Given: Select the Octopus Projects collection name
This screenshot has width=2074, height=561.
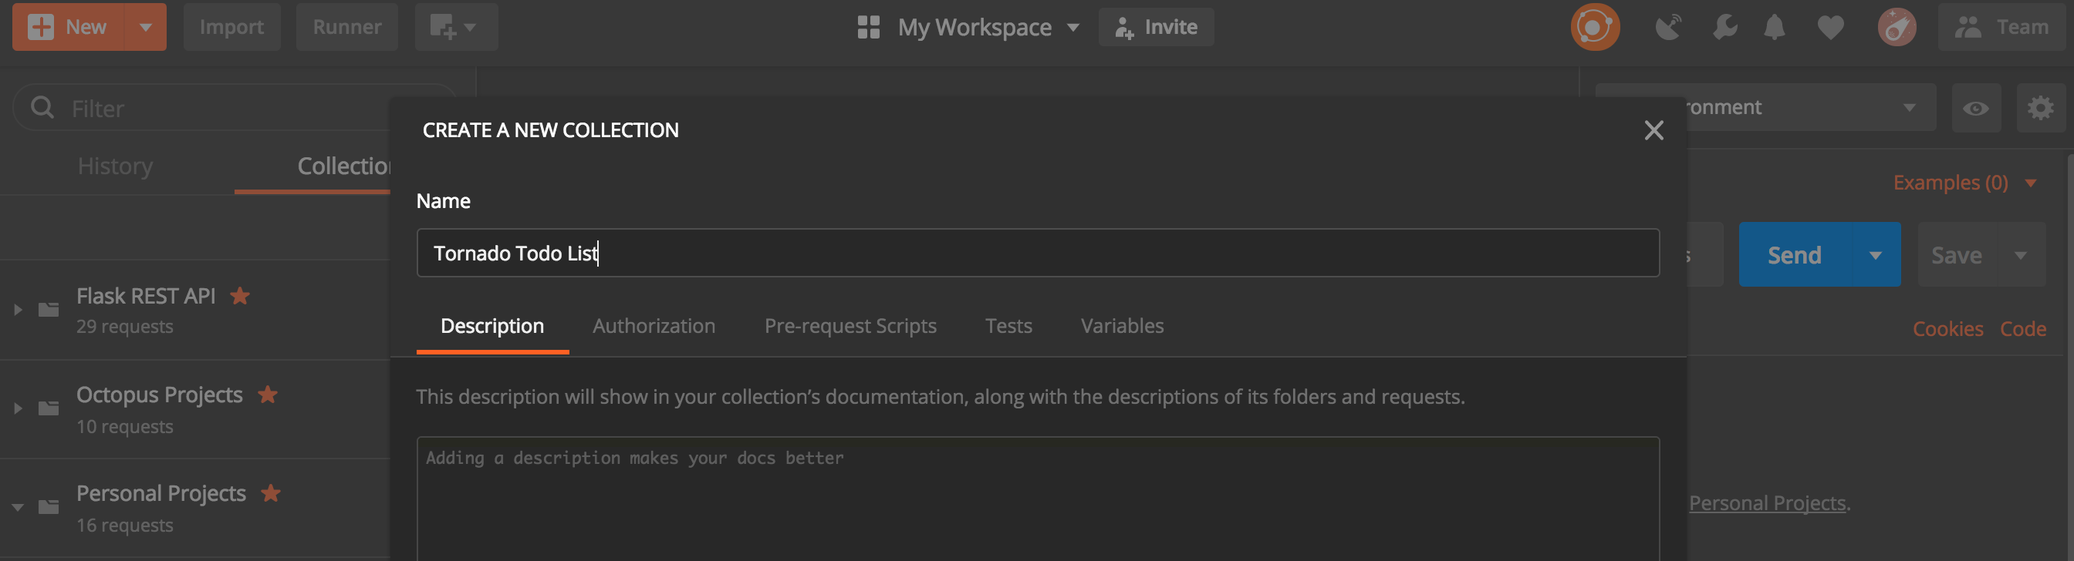Looking at the screenshot, I should (160, 395).
